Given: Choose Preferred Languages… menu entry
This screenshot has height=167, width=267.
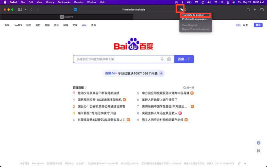Looking at the screenshot, I should (x=195, y=19).
